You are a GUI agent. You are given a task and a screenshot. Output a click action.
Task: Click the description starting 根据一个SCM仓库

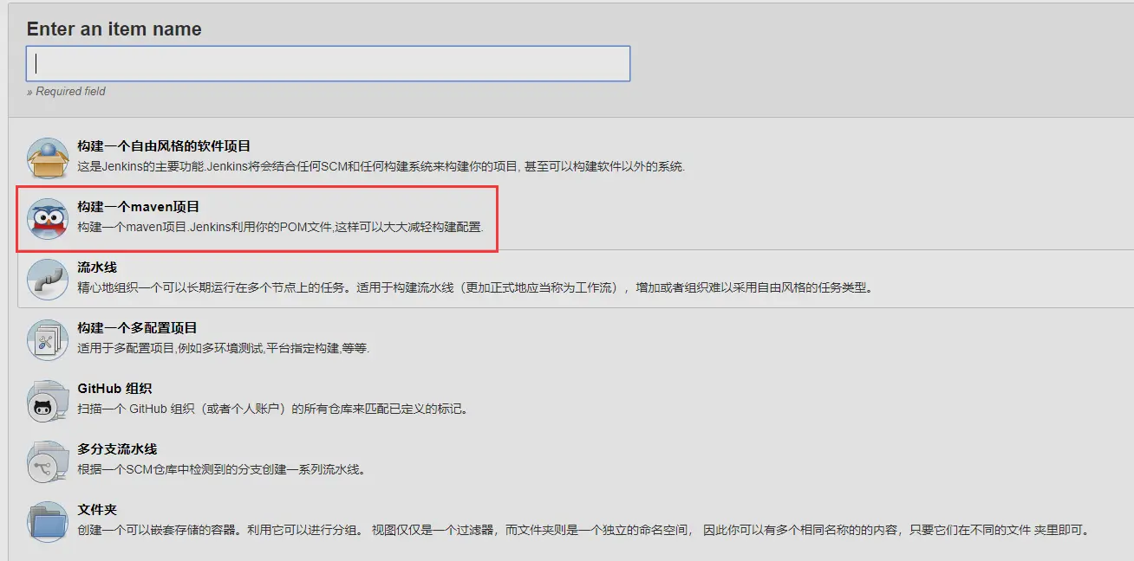221,469
